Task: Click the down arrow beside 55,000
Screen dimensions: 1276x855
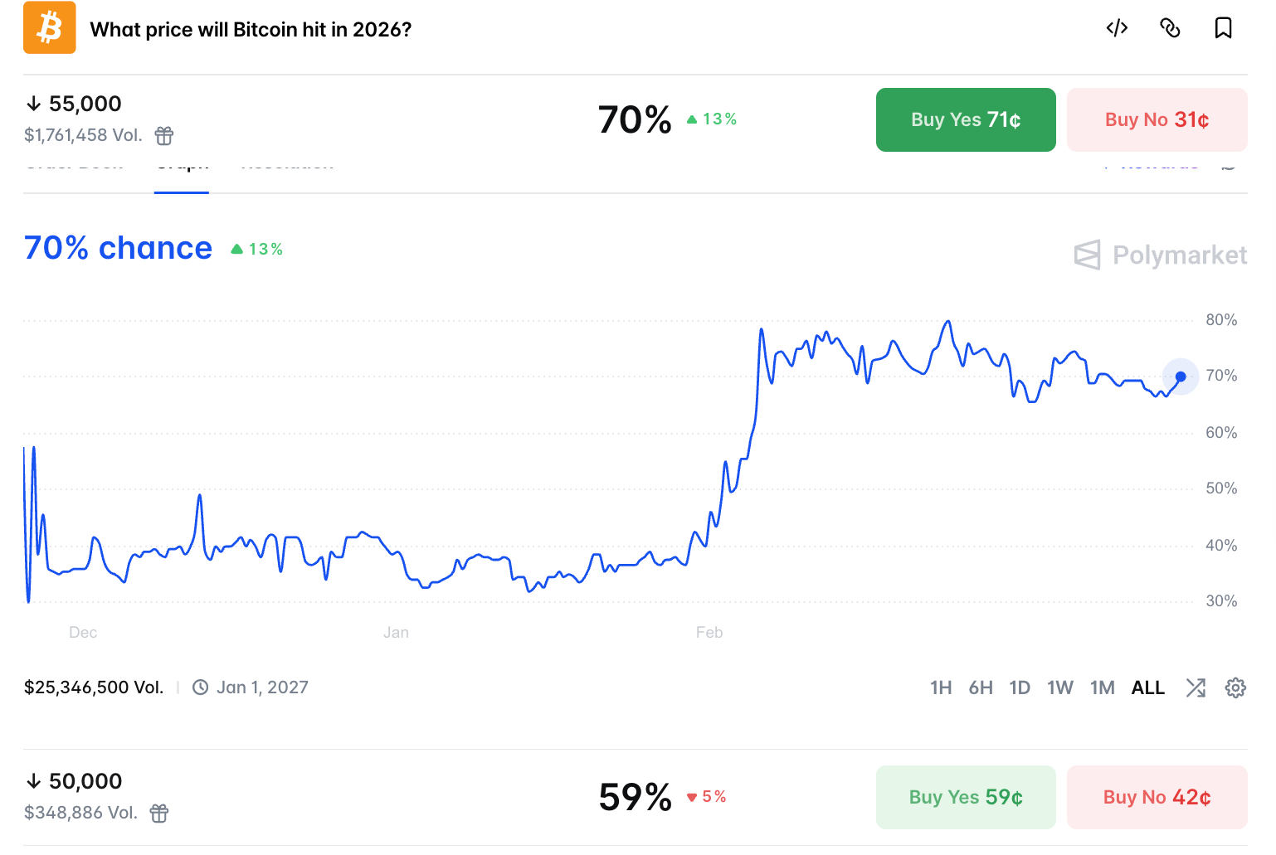Action: (x=34, y=103)
